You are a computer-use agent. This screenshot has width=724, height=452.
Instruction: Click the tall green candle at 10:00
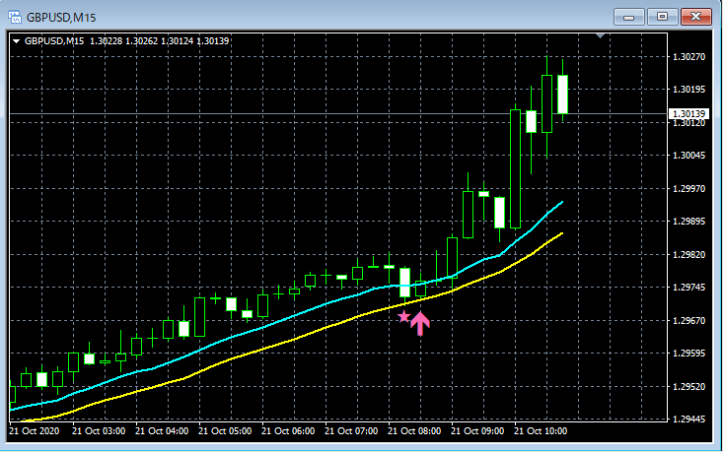coord(515,168)
